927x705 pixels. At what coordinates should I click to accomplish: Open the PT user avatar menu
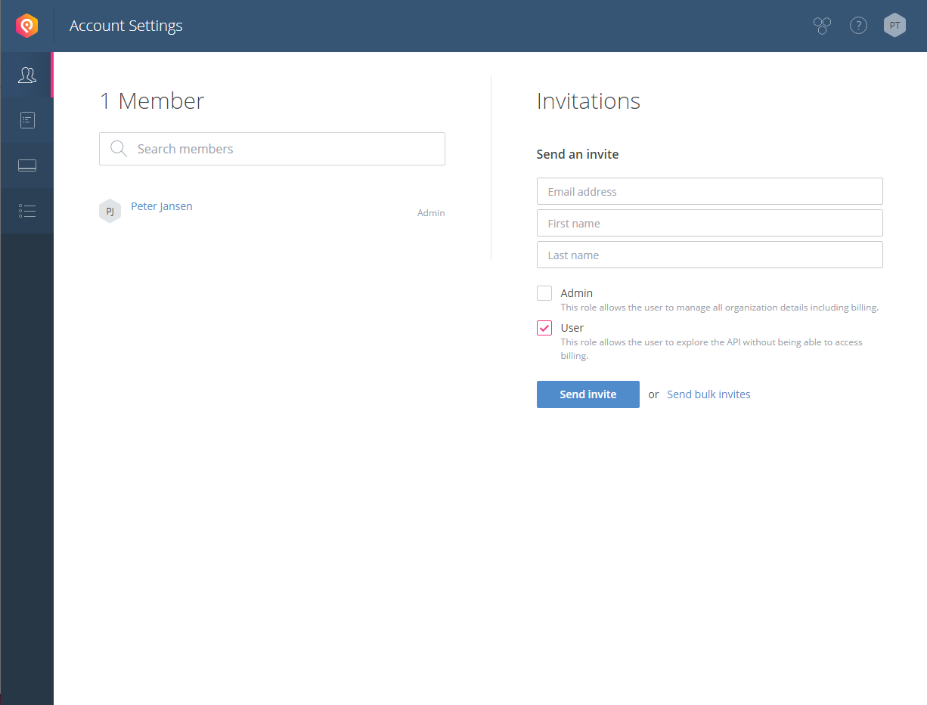(894, 26)
